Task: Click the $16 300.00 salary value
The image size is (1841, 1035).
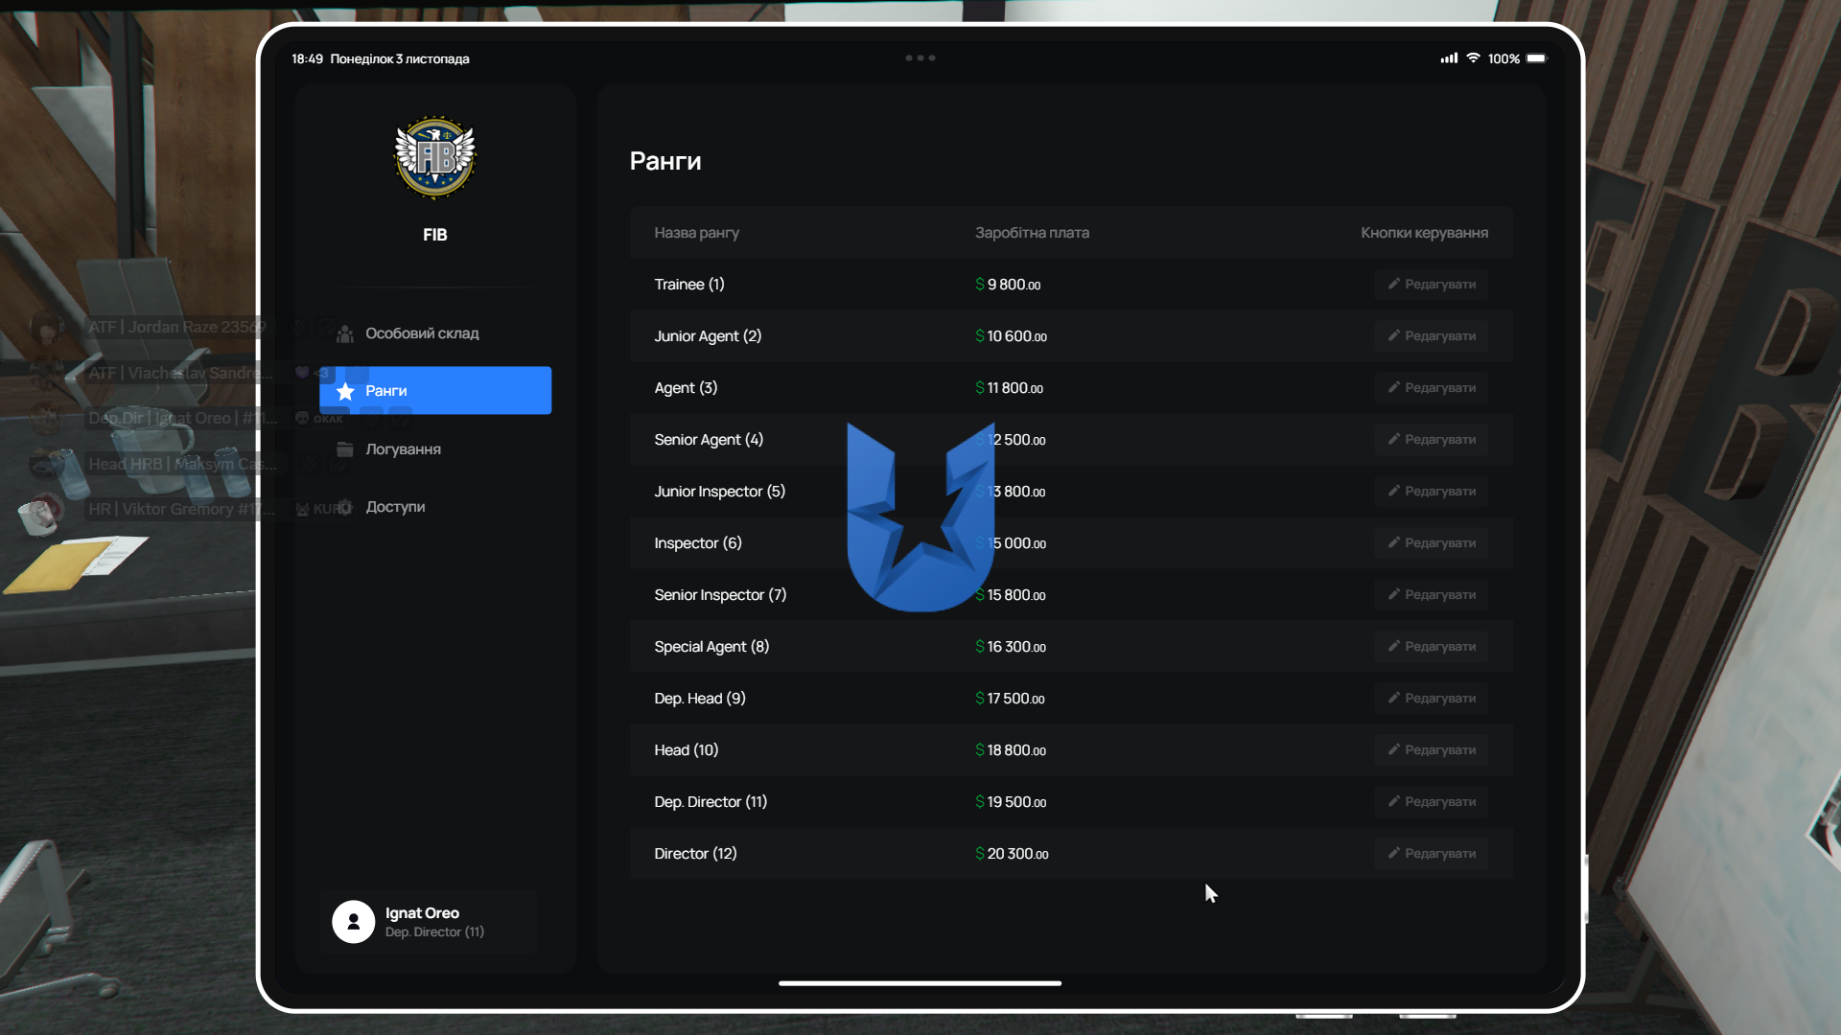Action: click(1011, 647)
